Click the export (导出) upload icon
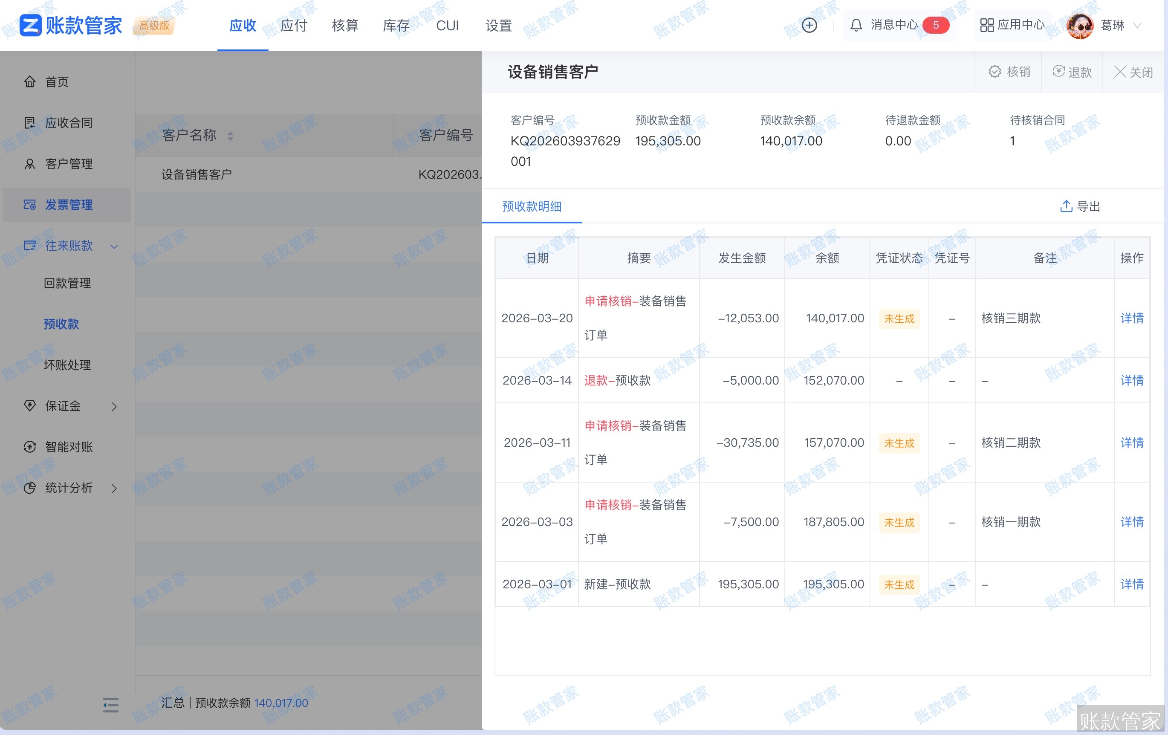Image resolution: width=1168 pixels, height=735 pixels. tap(1066, 207)
